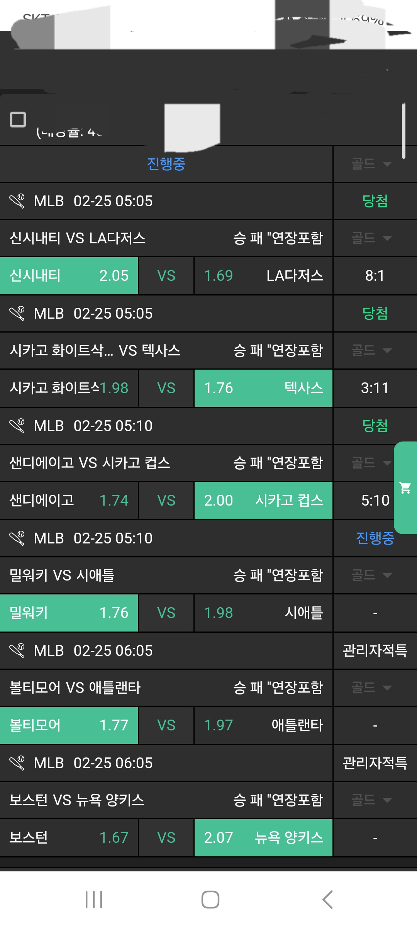This screenshot has width=417, height=927.
Task: Click baseball icon beside 샌디에이고 match header
Action: (x=17, y=426)
